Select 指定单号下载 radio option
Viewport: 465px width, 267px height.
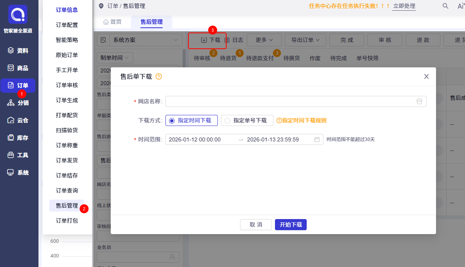(x=247, y=120)
